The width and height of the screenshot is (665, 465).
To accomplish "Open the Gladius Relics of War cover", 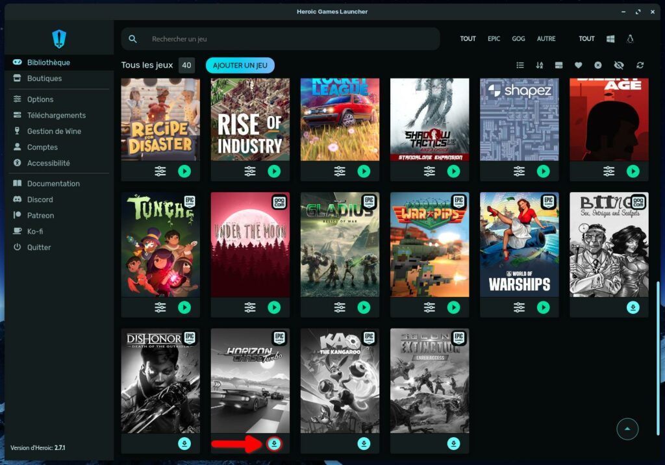I will click(340, 244).
